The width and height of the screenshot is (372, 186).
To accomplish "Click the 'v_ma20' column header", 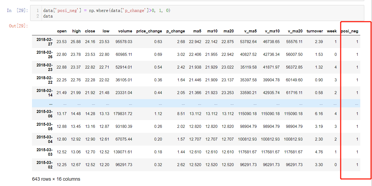I will pyautogui.click(x=295, y=31).
